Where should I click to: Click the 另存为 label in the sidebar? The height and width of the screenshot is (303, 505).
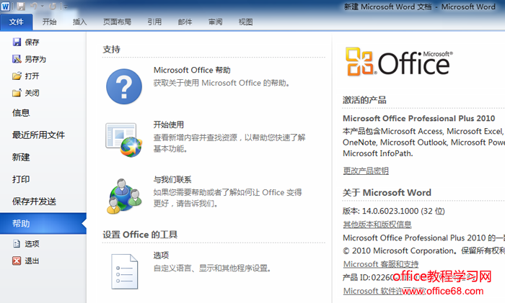pos(35,59)
